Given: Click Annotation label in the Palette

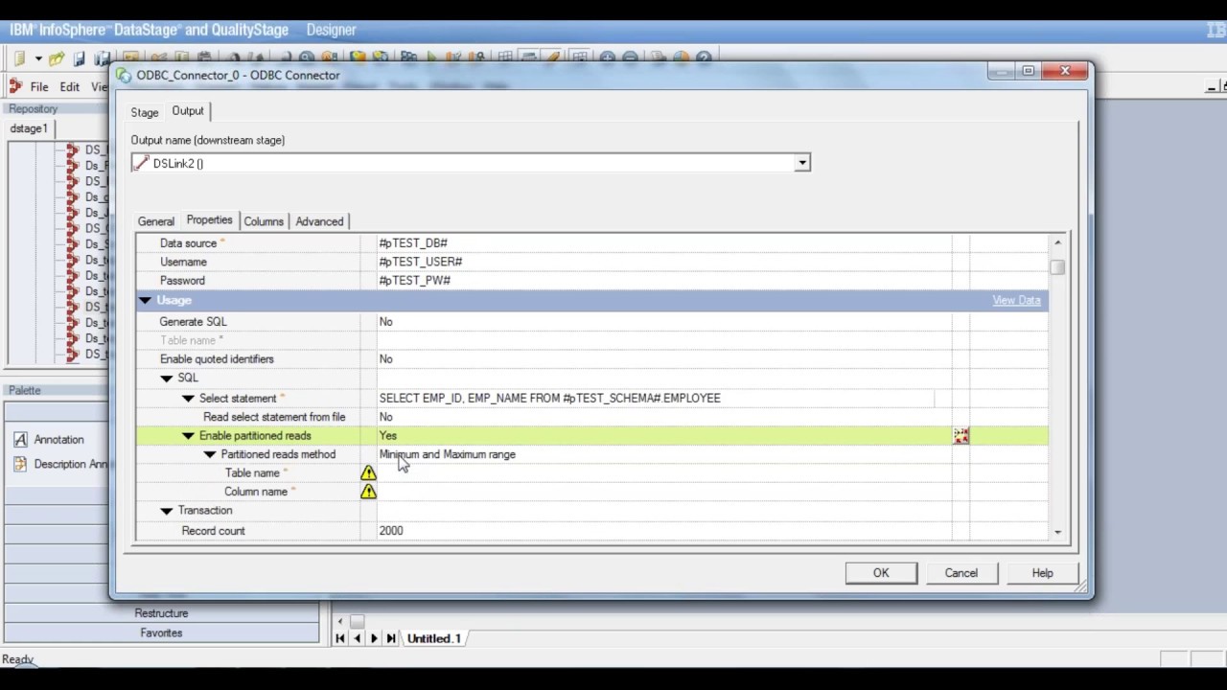Looking at the screenshot, I should [x=58, y=440].
